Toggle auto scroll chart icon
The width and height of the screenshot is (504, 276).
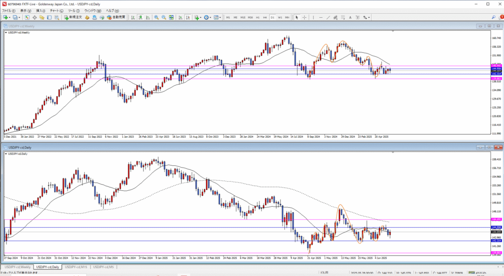[x=180, y=17]
